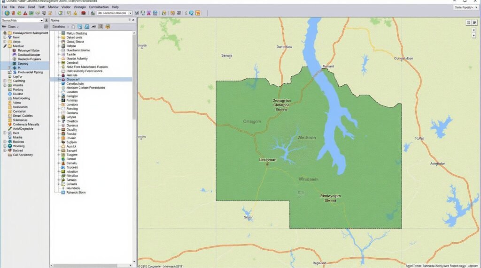Viewport: 481px width, 268px height.
Task: Click the pink scissors toolbar icon
Action: pos(149,13)
